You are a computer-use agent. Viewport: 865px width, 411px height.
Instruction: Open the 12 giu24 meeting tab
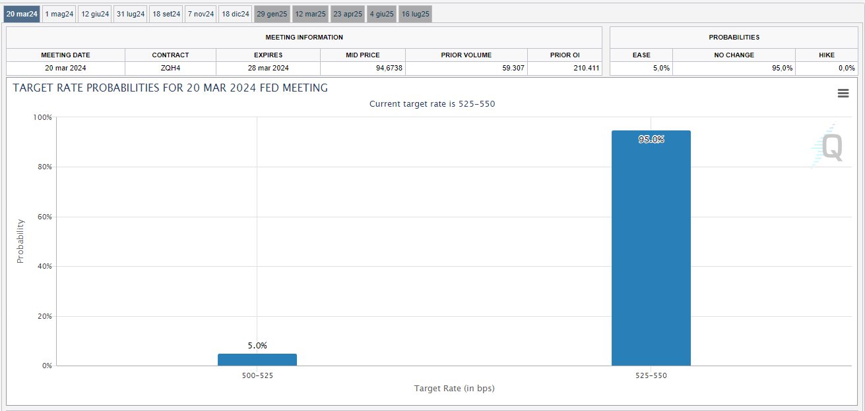pos(95,14)
